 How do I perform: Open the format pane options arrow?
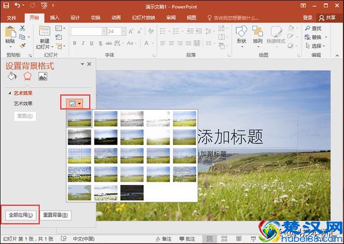pos(82,64)
